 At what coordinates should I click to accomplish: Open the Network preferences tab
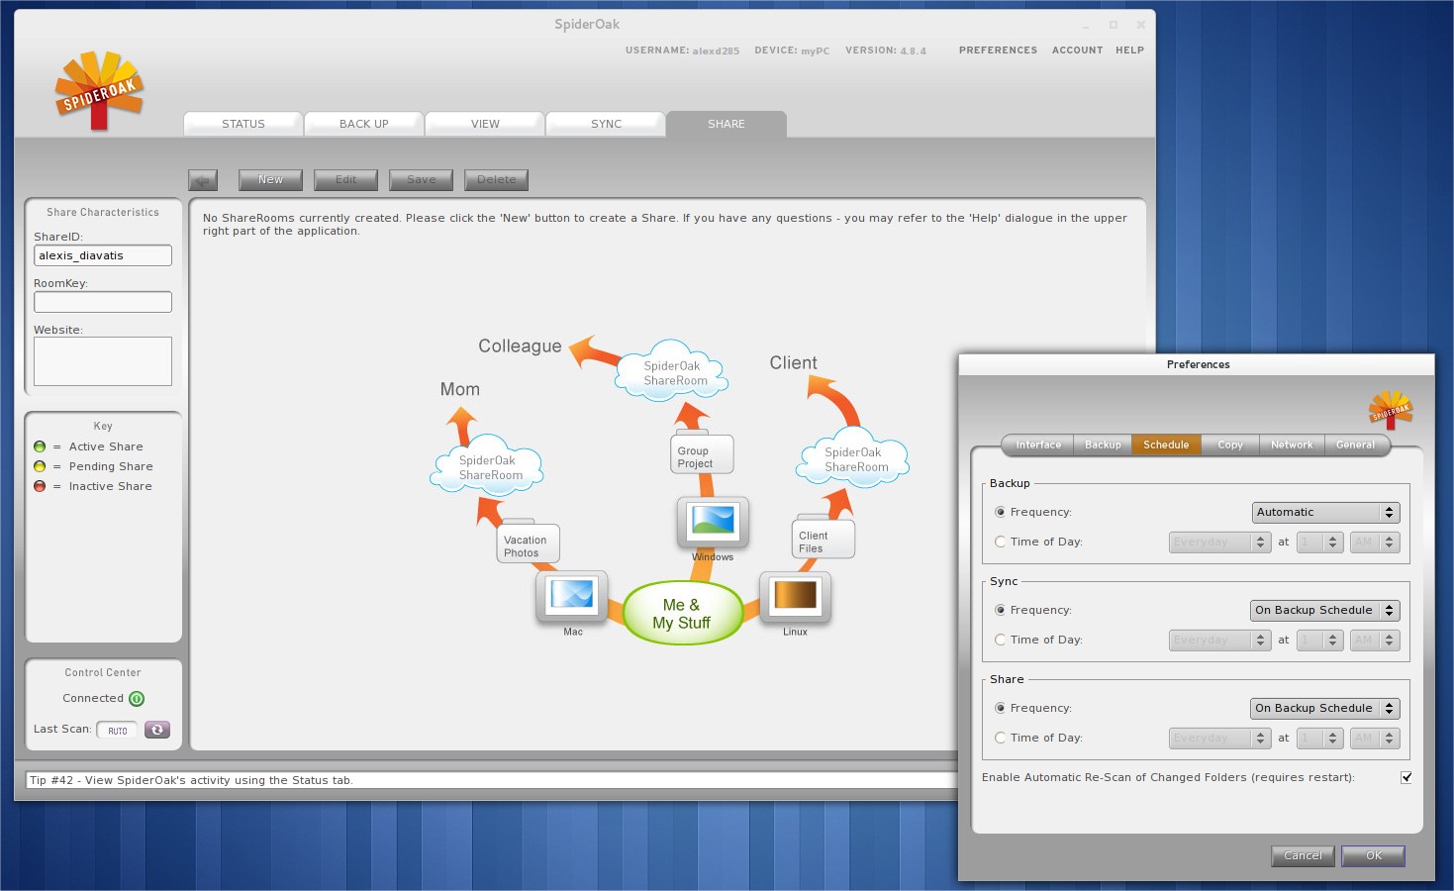point(1292,445)
